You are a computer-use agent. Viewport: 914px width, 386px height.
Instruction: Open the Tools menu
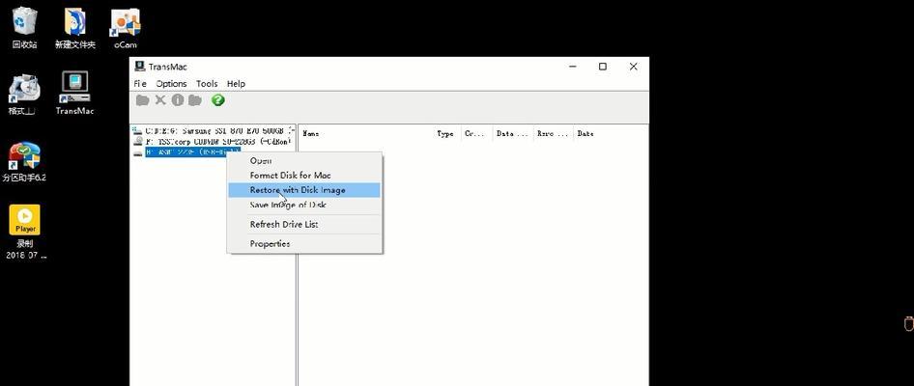[207, 84]
